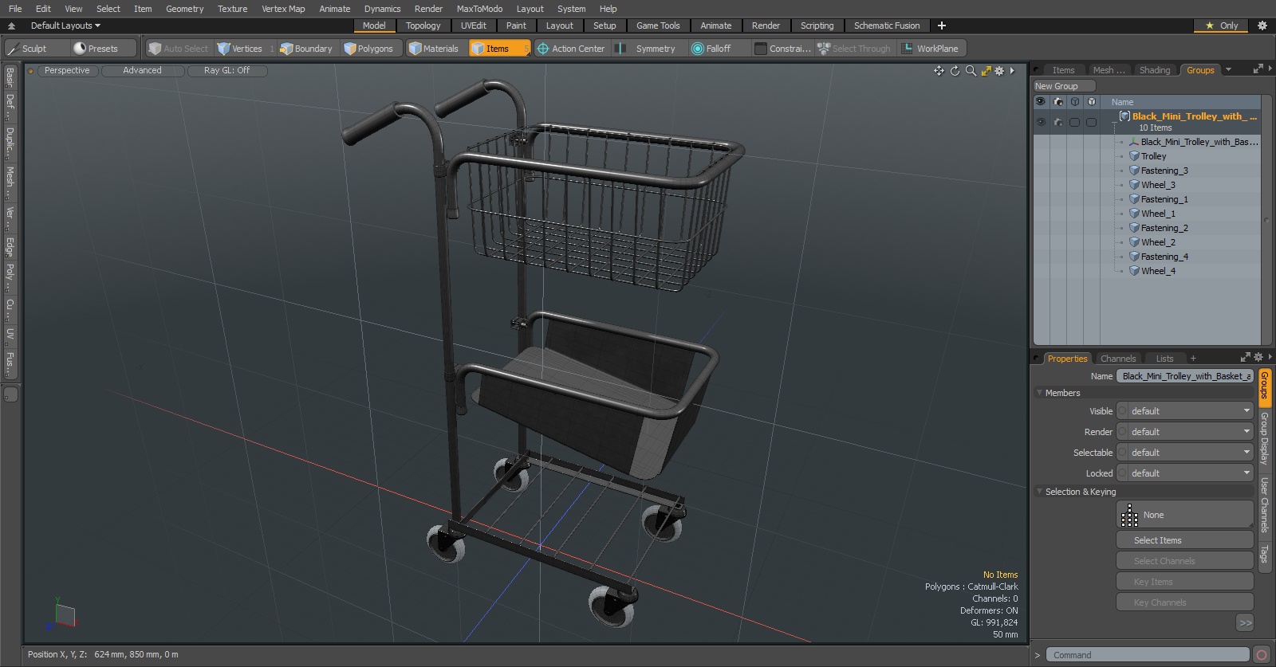Toggle selectable checkbox of the trolley group
Image resolution: width=1276 pixels, height=667 pixels.
[1075, 123]
